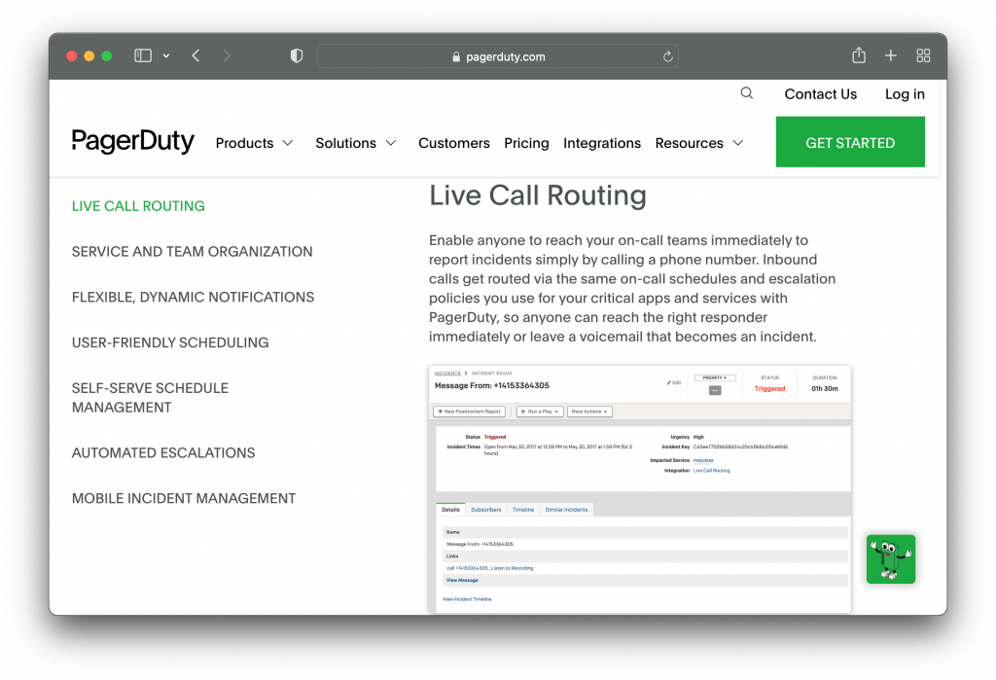Click the green GET STARTED button
This screenshot has height=680, width=996.
click(x=850, y=142)
